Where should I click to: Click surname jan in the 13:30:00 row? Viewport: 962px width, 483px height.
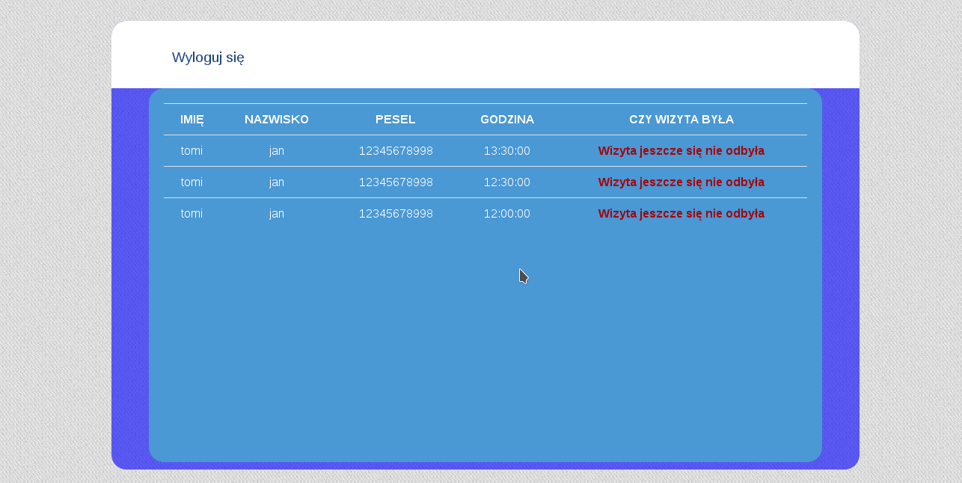pyautogui.click(x=276, y=151)
